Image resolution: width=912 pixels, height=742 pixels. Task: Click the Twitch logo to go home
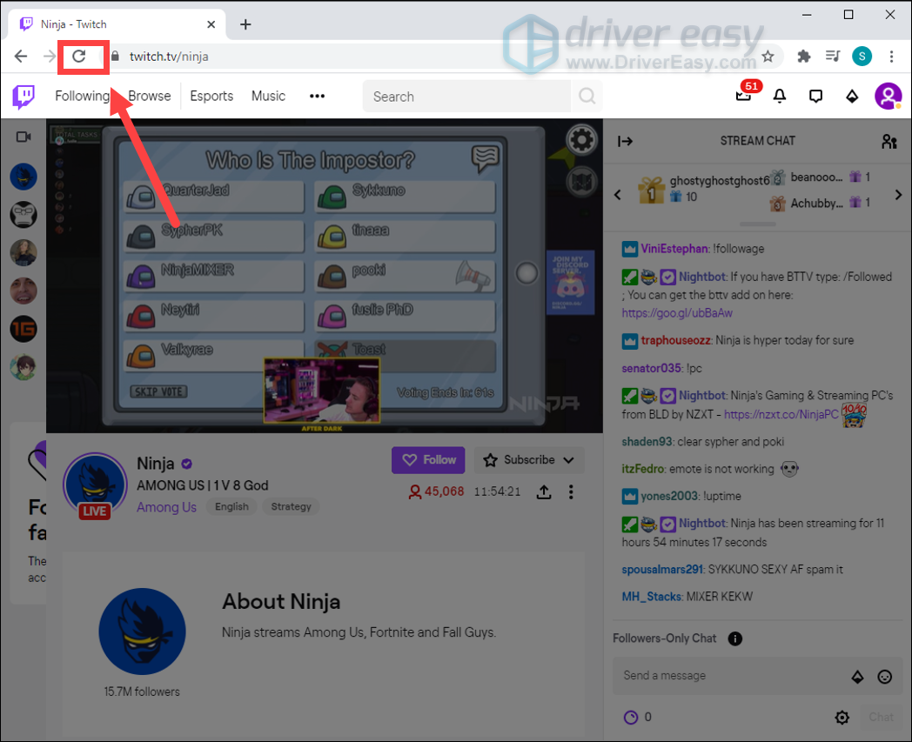pyautogui.click(x=23, y=96)
